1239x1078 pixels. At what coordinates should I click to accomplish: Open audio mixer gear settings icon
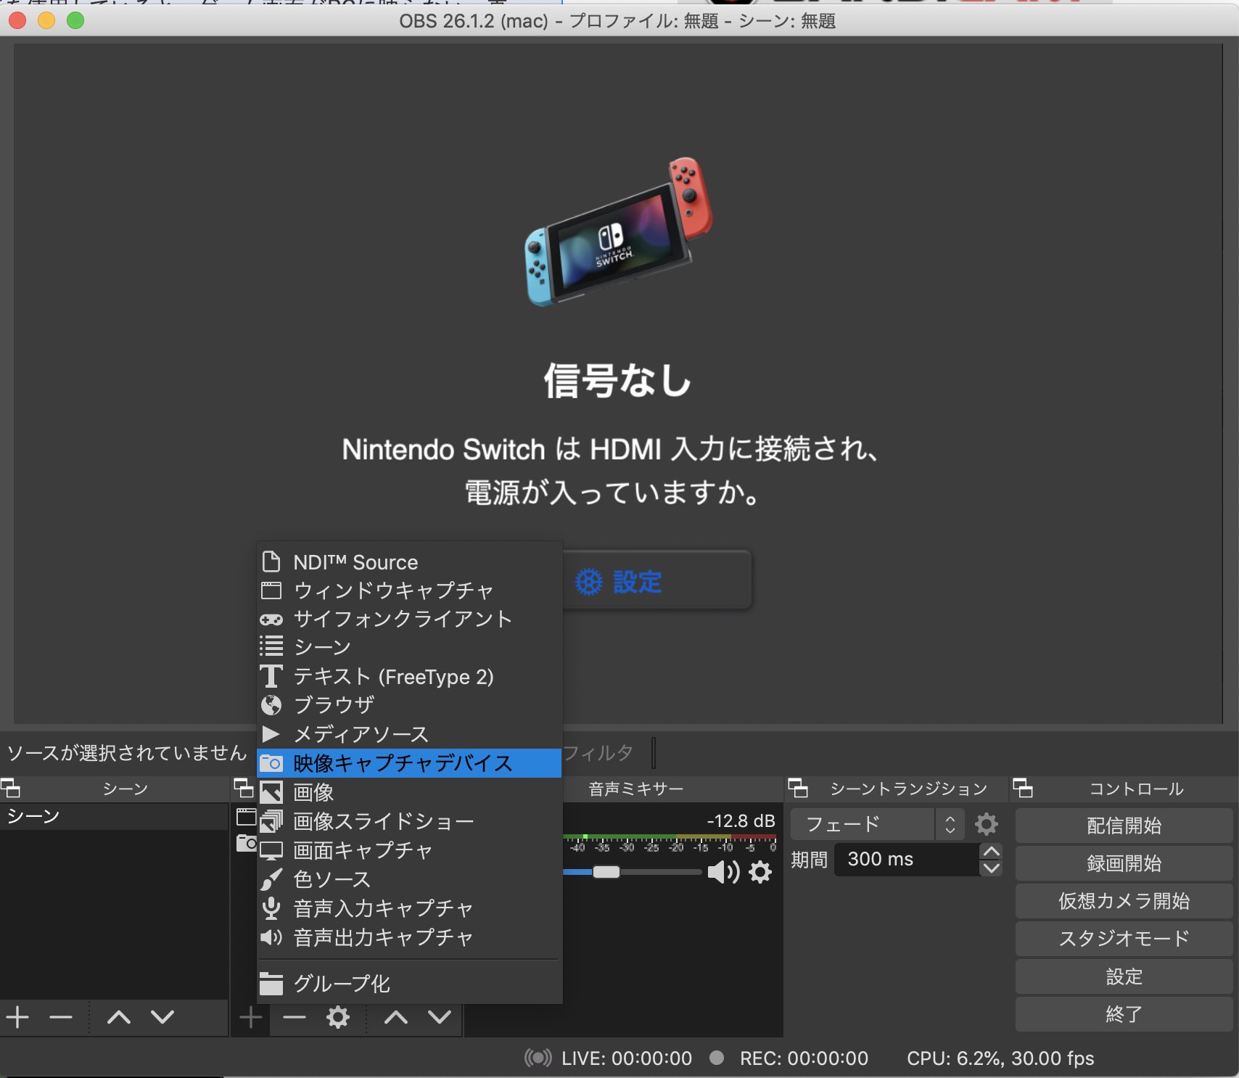(760, 872)
